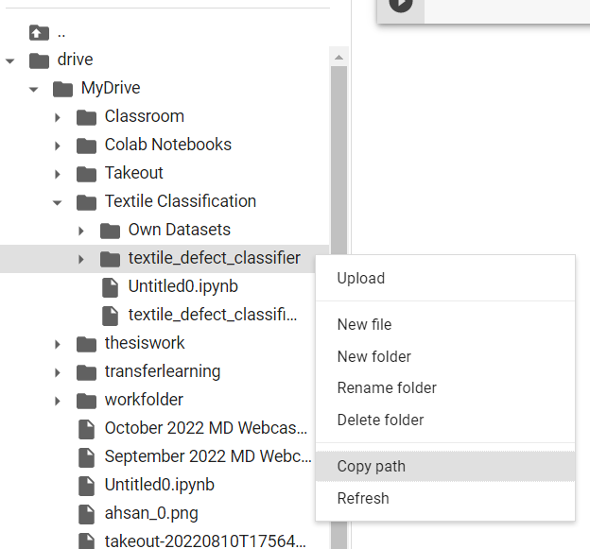The height and width of the screenshot is (549, 590).
Task: Click the drive folder icon
Action: 39,60
